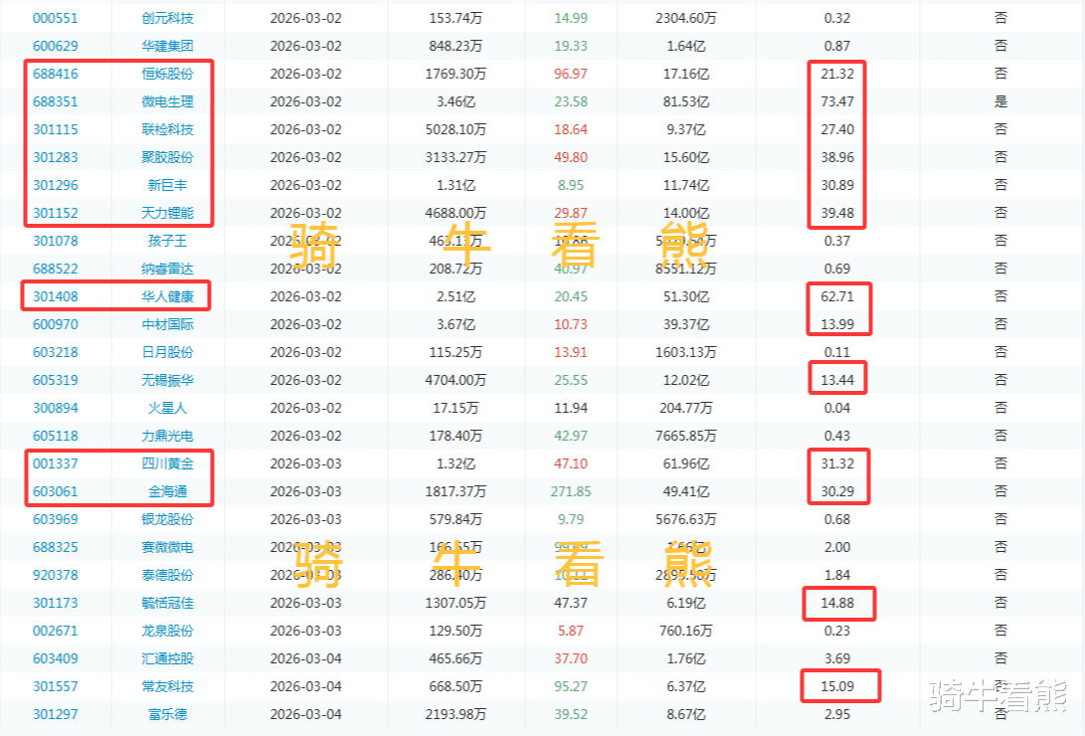
Task: Open stock code link 301408
Action: tap(56, 296)
